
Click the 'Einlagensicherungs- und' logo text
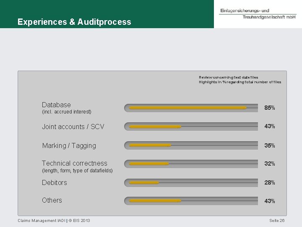245,11
